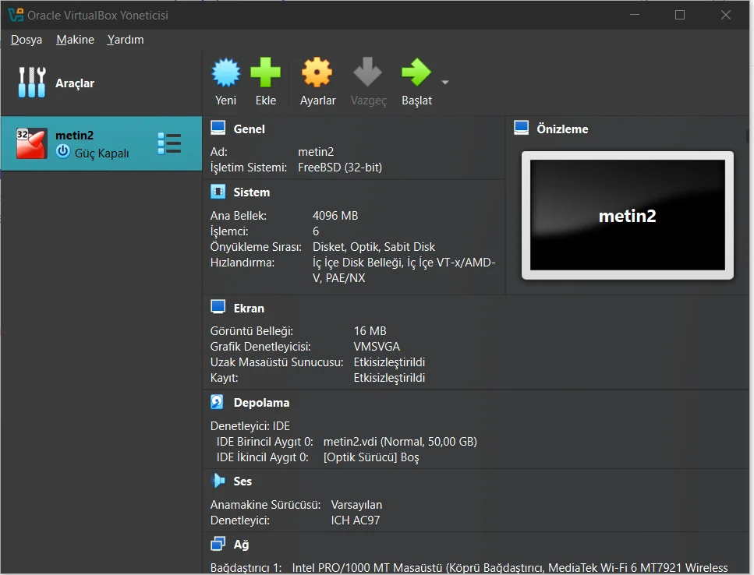Viewport: 754px width, 575px height.
Task: Open the Ağ settings heading link
Action: pos(241,545)
